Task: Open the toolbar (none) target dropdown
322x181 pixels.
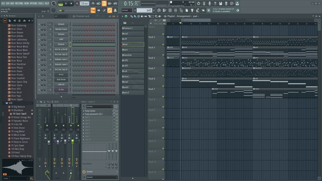Action: 127,10
